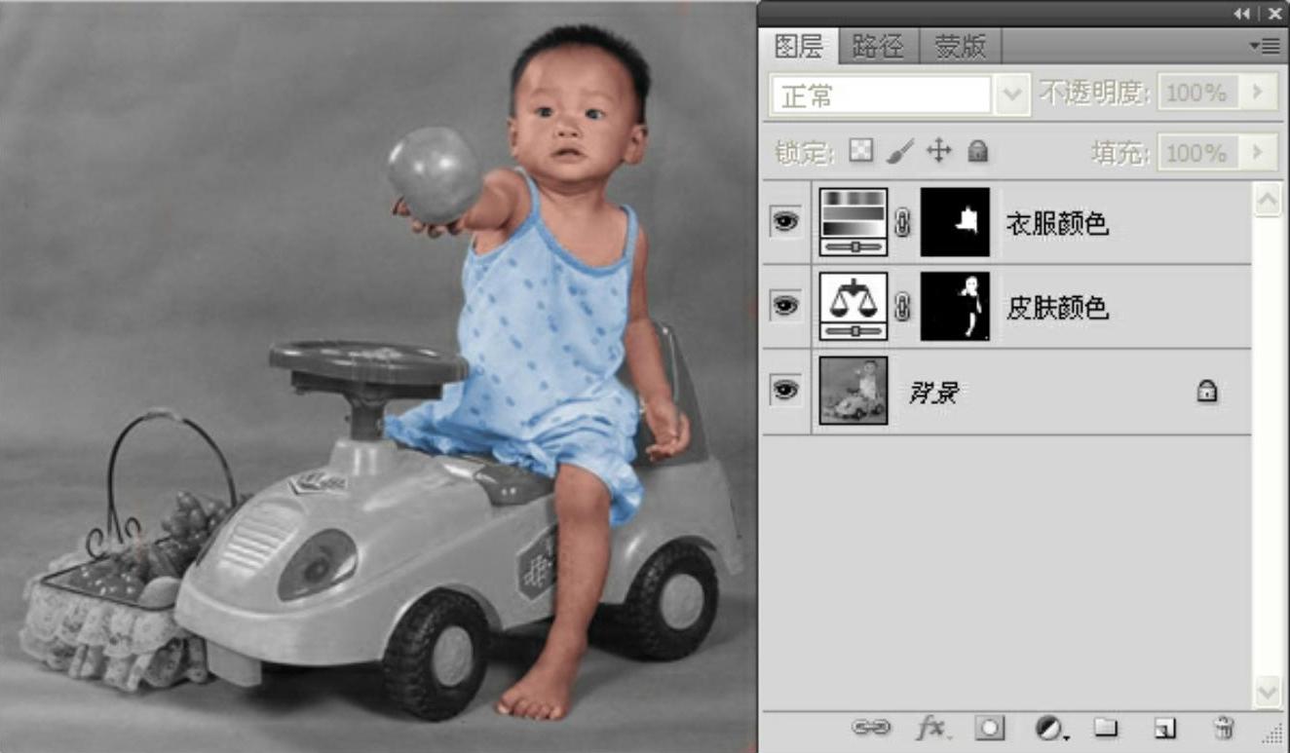Delete the layer with the trash icon
Image resolution: width=1290 pixels, height=753 pixels.
coord(1224,728)
